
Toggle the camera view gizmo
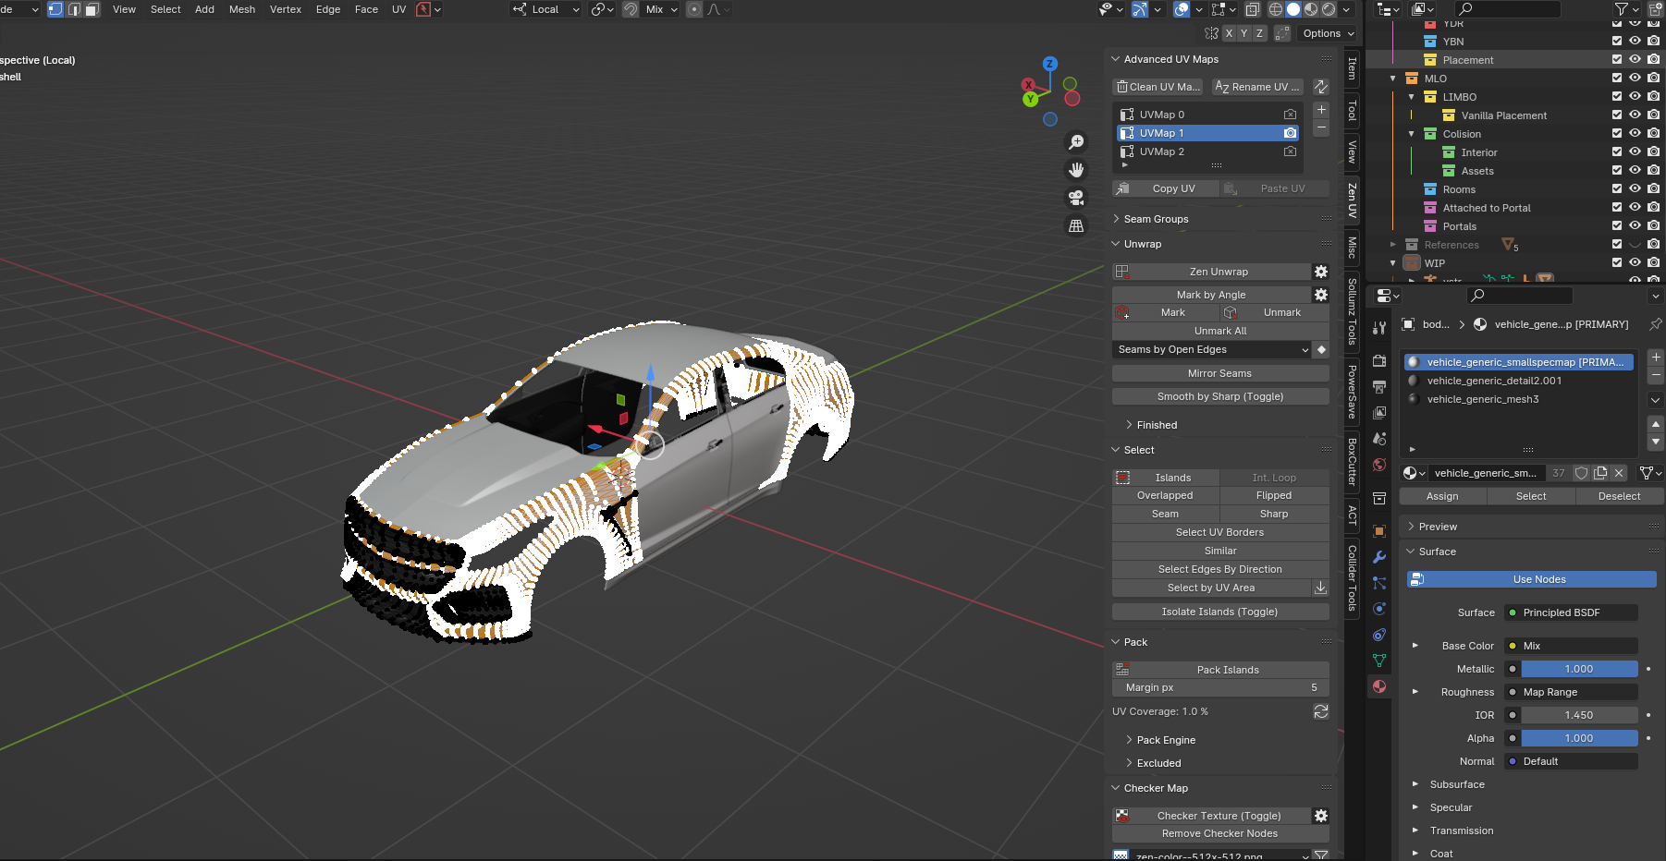pyautogui.click(x=1076, y=198)
